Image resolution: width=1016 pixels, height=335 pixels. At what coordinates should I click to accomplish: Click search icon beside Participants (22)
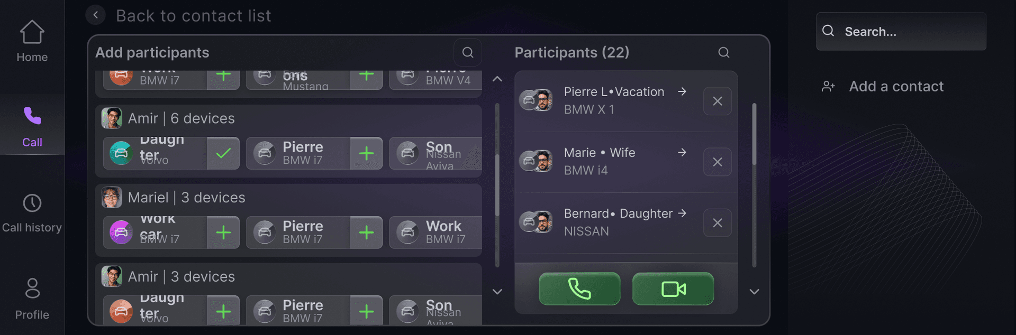click(723, 52)
